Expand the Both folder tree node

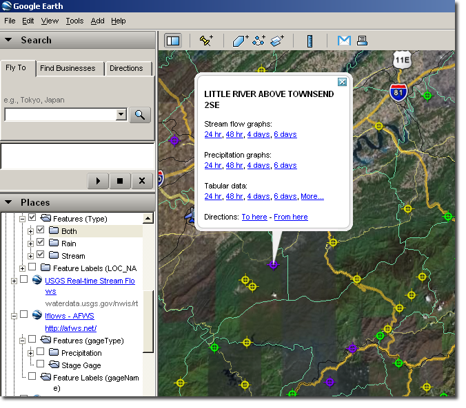(30, 231)
